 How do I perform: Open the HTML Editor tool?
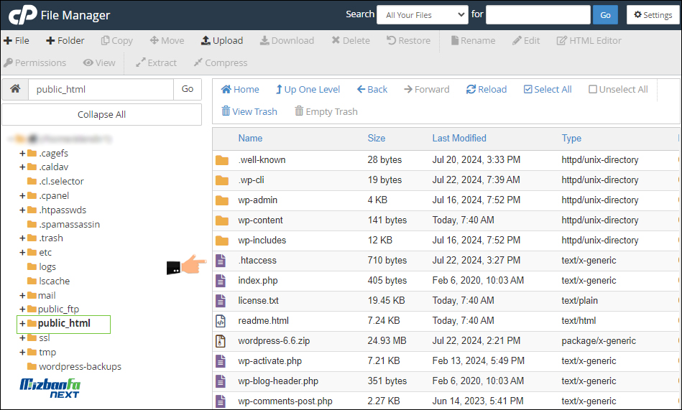tap(589, 40)
